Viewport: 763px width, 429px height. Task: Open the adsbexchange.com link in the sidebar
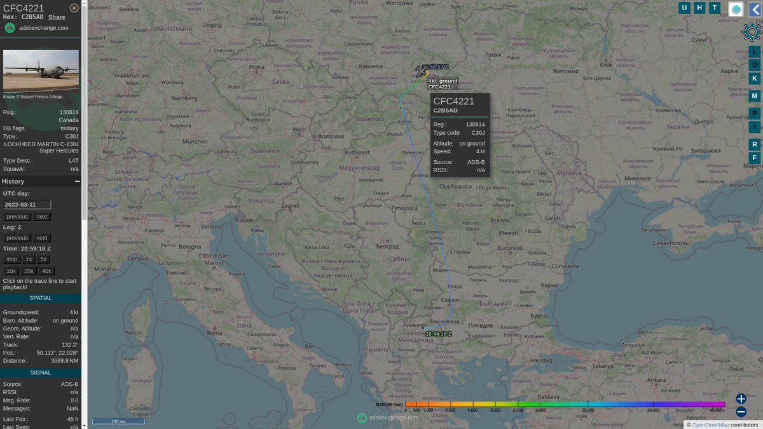pyautogui.click(x=44, y=28)
